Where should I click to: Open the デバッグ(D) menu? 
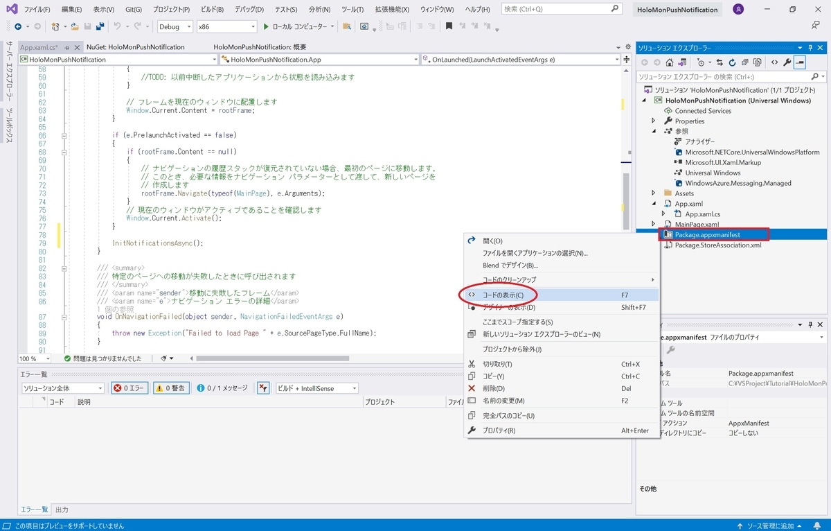(249, 9)
